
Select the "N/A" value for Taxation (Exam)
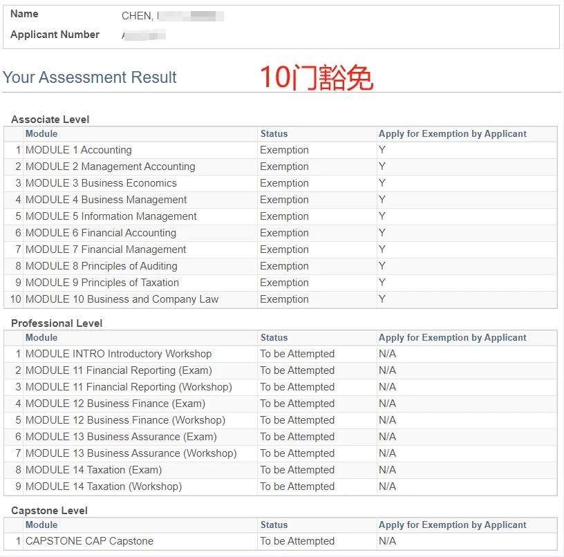(387, 470)
